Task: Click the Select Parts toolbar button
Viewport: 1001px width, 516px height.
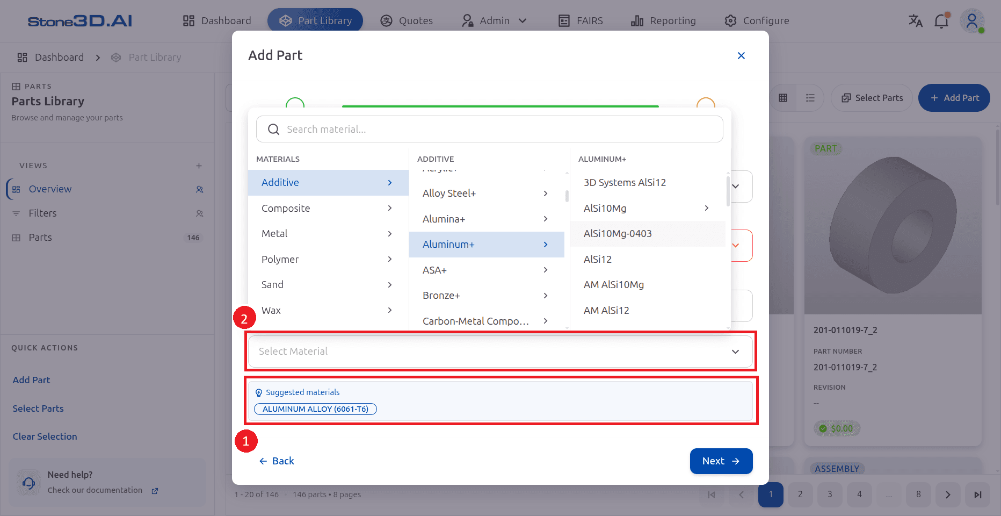Action: [872, 98]
